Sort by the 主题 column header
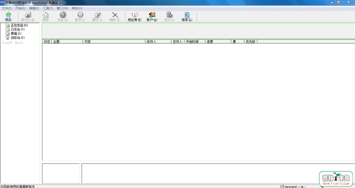 (x=67, y=42)
